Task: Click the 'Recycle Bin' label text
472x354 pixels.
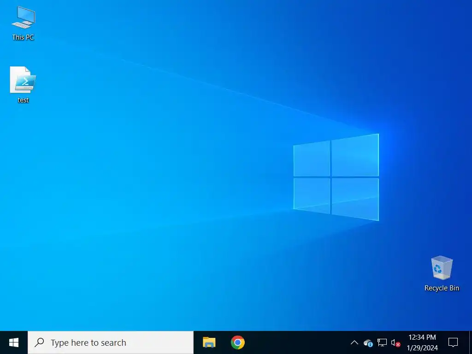Action: click(x=442, y=288)
